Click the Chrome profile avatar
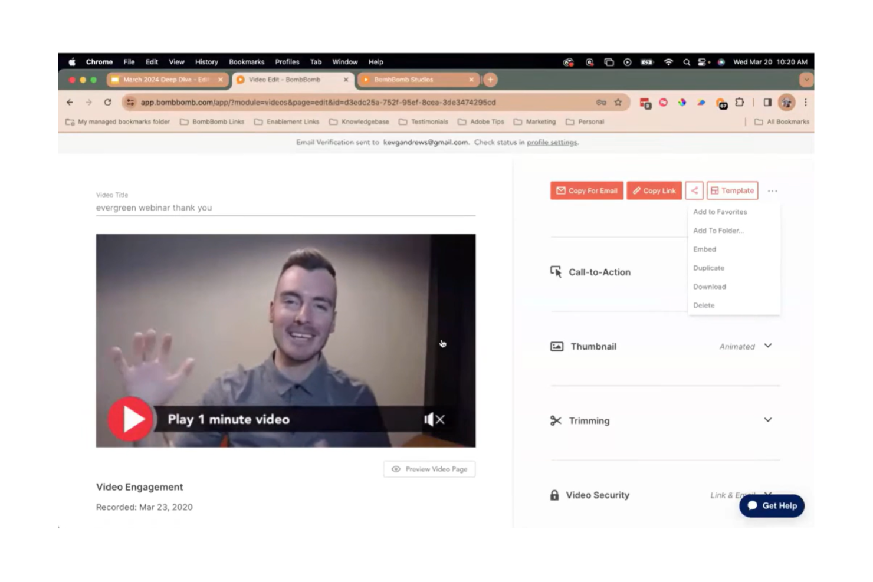 click(x=786, y=103)
